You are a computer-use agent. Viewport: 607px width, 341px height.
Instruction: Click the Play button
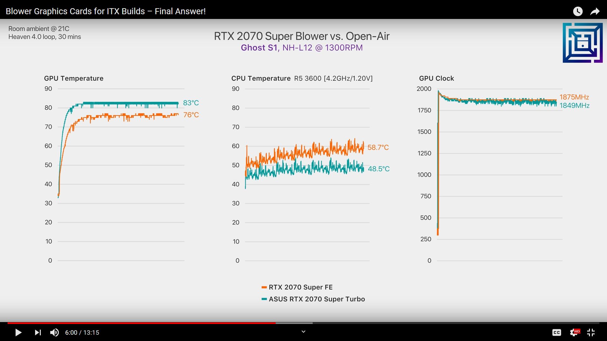pos(18,332)
